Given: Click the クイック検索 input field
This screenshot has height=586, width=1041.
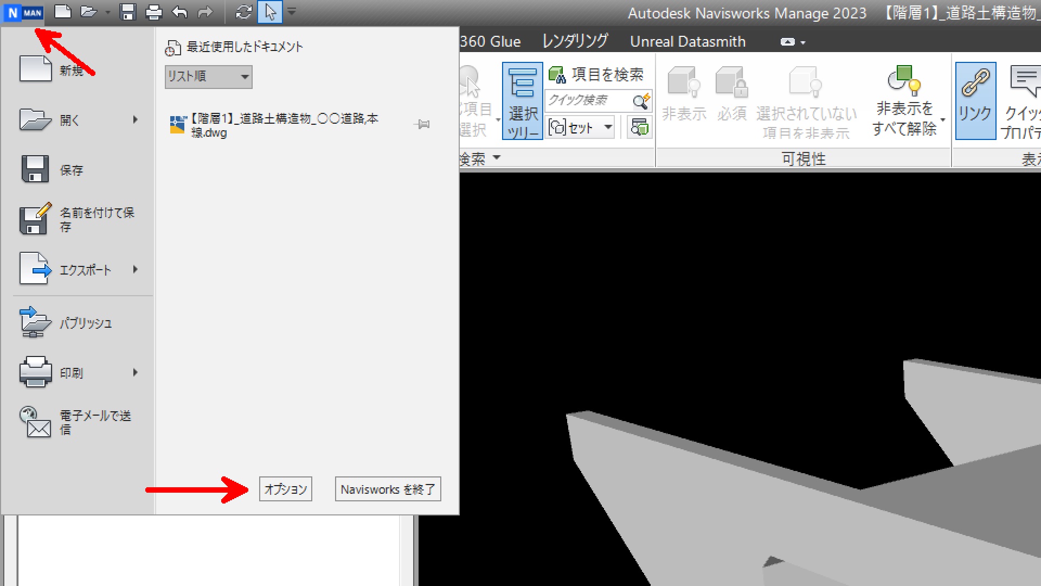Looking at the screenshot, I should coord(588,100).
